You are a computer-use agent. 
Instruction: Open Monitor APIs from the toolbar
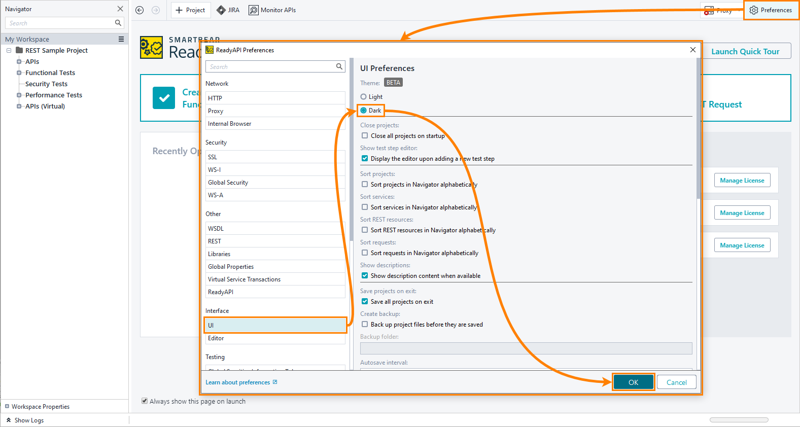point(272,10)
